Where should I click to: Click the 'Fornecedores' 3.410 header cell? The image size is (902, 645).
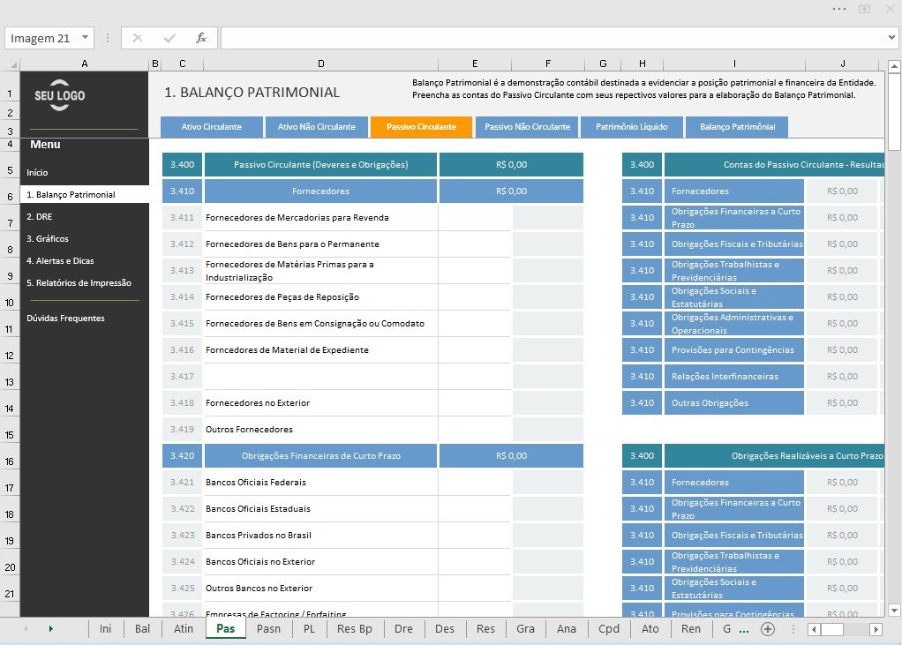click(320, 191)
